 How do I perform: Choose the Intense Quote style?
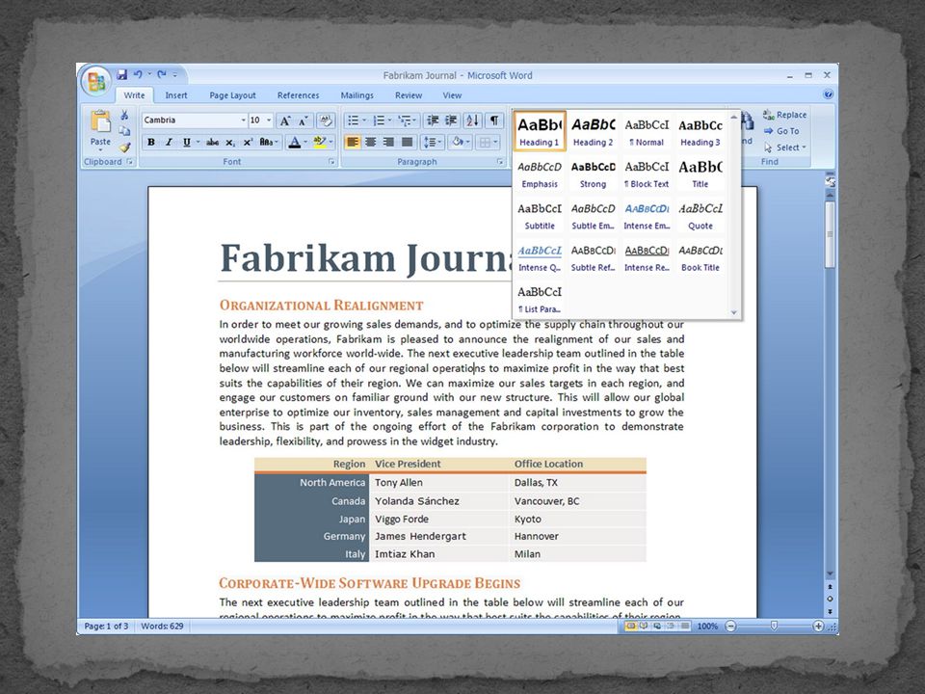[540, 256]
